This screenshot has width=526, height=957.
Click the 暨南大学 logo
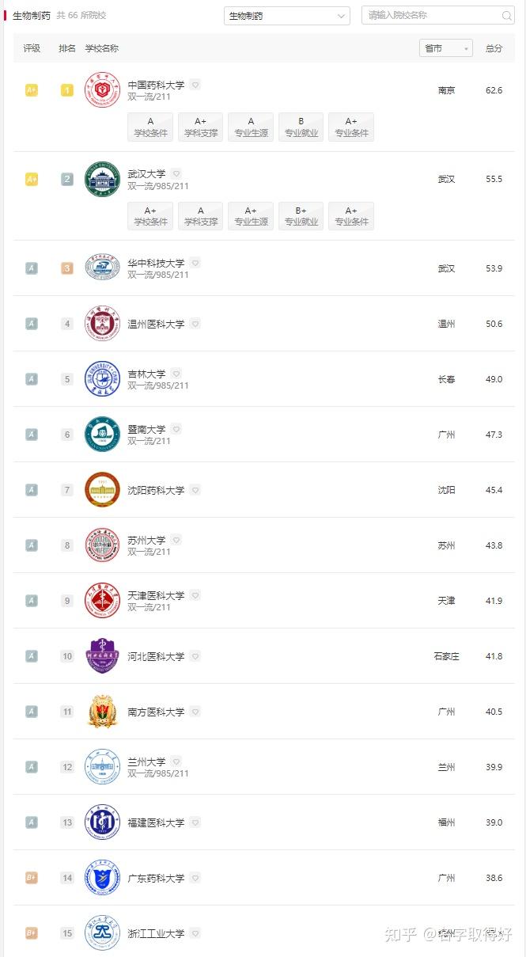click(x=102, y=435)
